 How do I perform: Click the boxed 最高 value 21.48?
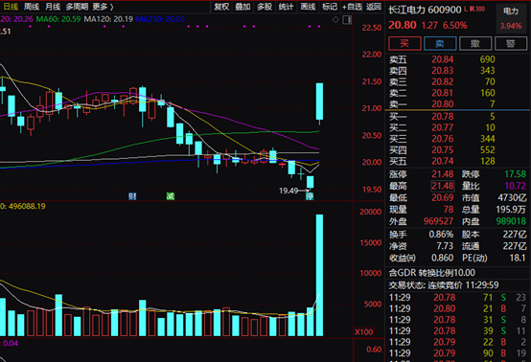[x=443, y=186]
